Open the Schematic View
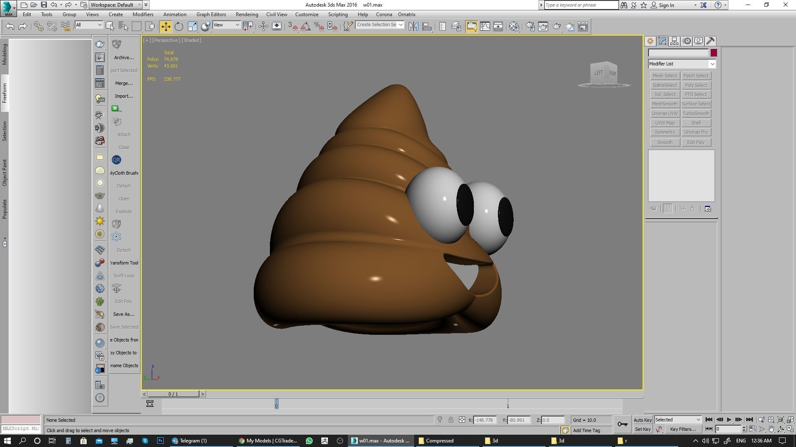796x447 pixels. pyautogui.click(x=498, y=26)
